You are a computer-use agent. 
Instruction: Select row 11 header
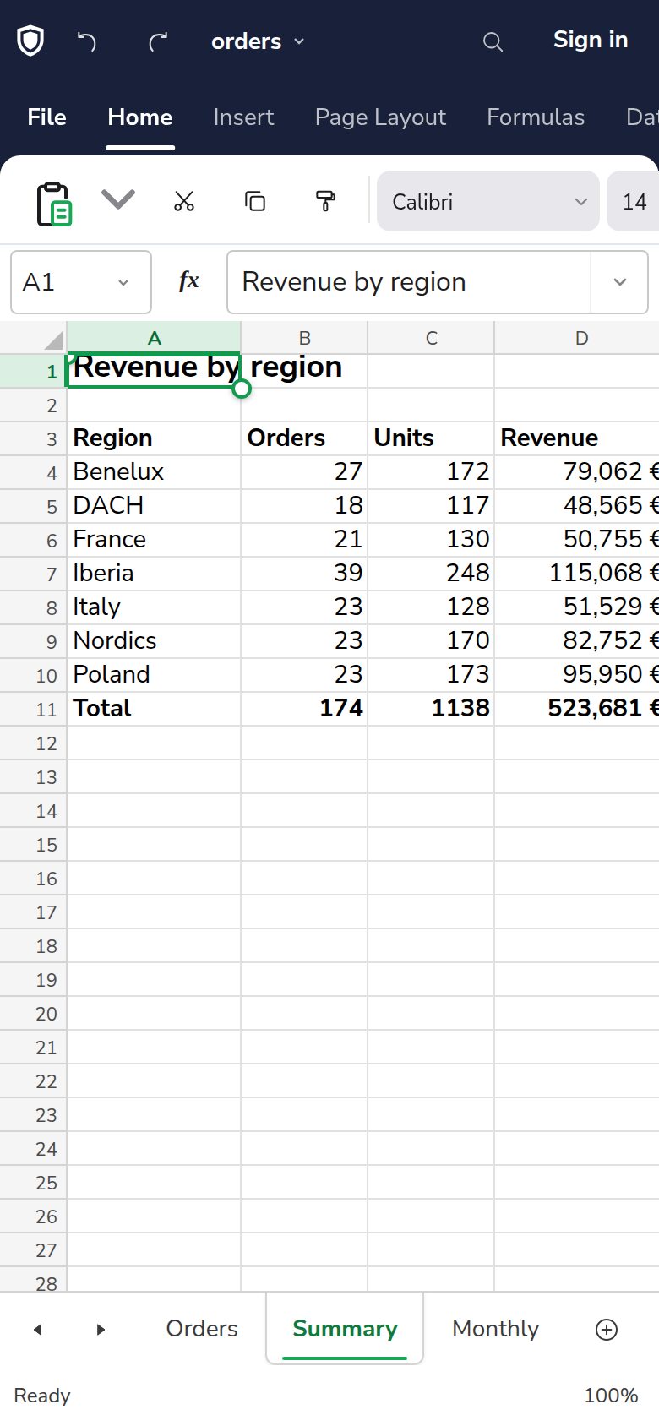pos(34,710)
